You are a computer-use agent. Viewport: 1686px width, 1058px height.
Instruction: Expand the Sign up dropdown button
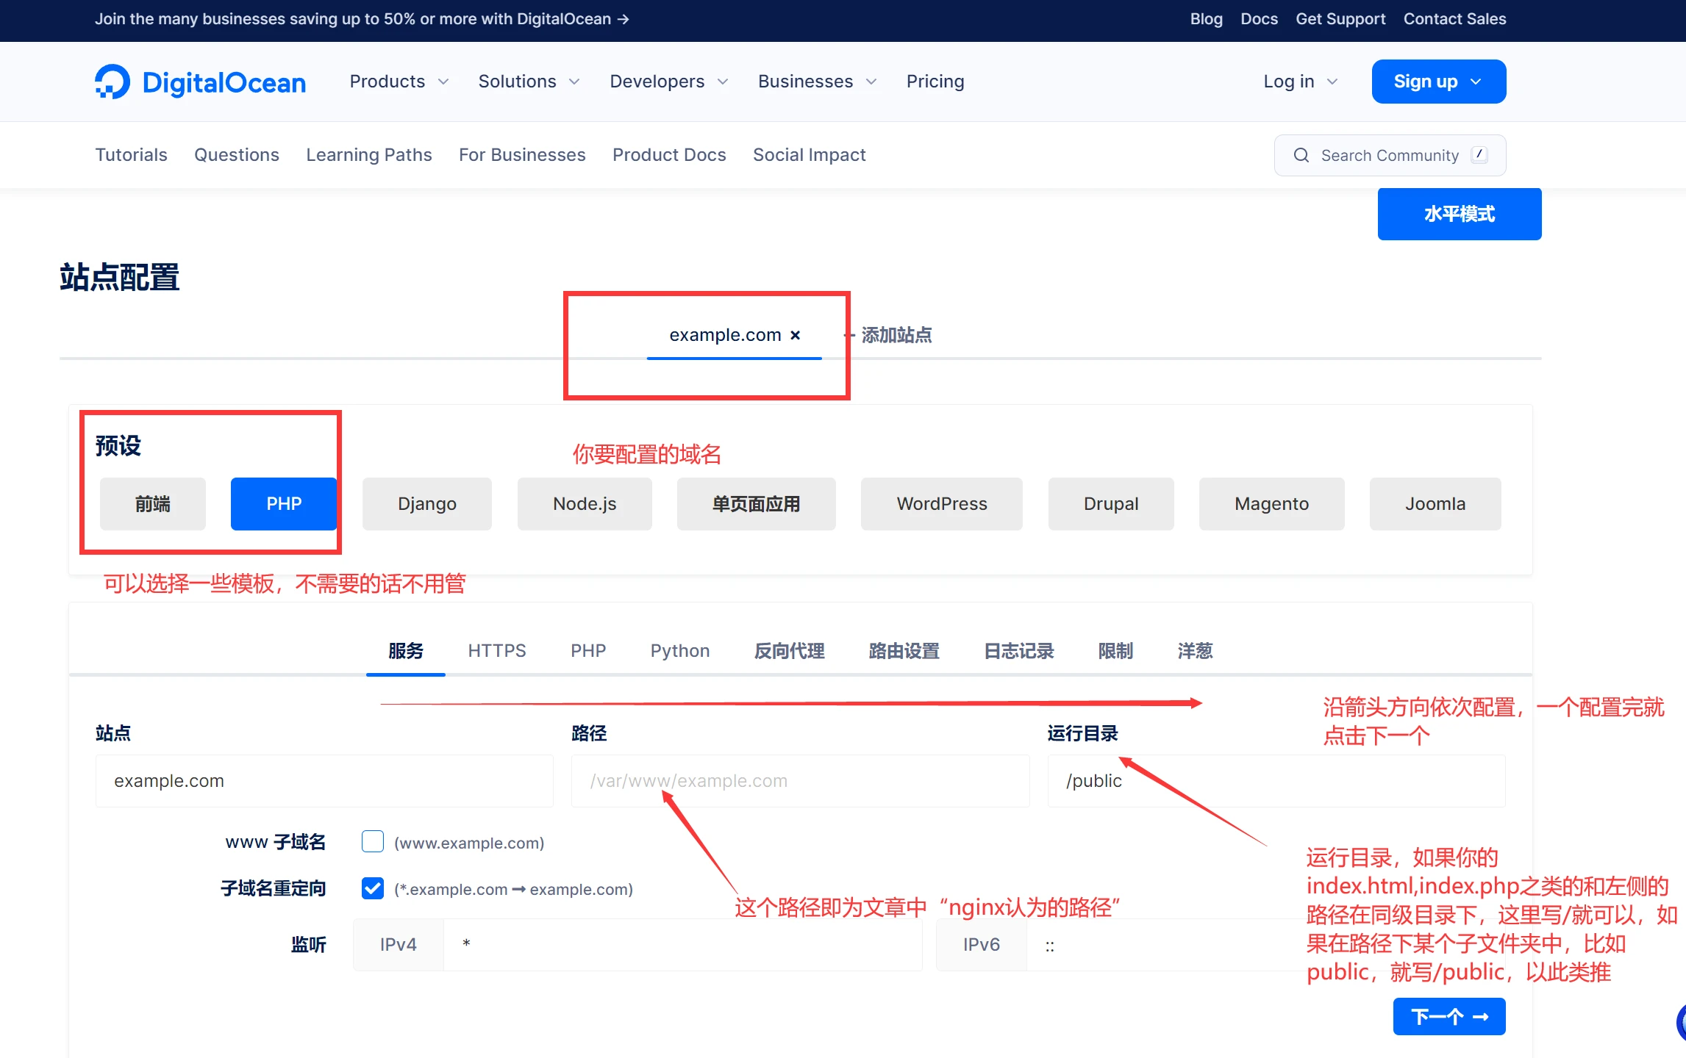click(x=1437, y=82)
